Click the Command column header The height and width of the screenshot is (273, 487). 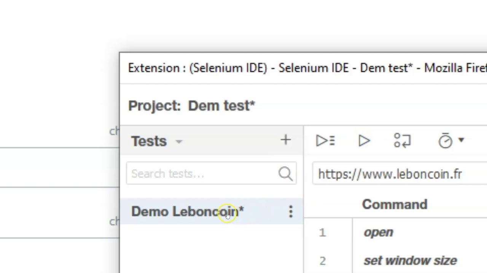[395, 204]
